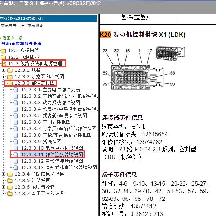Open 12.3.3.9 搭铁视图

41,141
